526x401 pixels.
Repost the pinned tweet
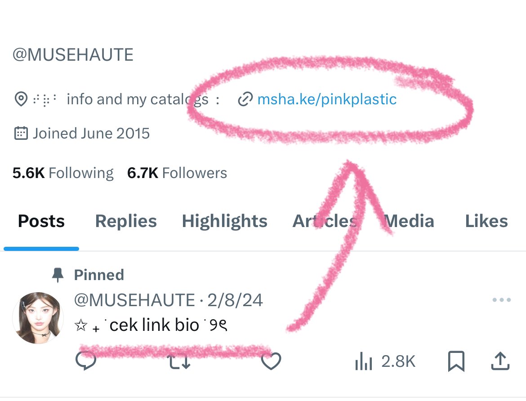click(179, 362)
